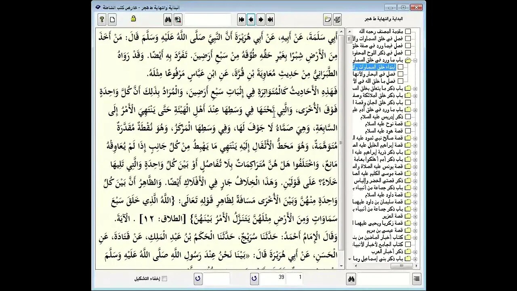The height and width of the screenshot is (291, 517).
Task: Click folder icon of قصة نوح عليه السلام
Action: pyautogui.click(x=408, y=124)
